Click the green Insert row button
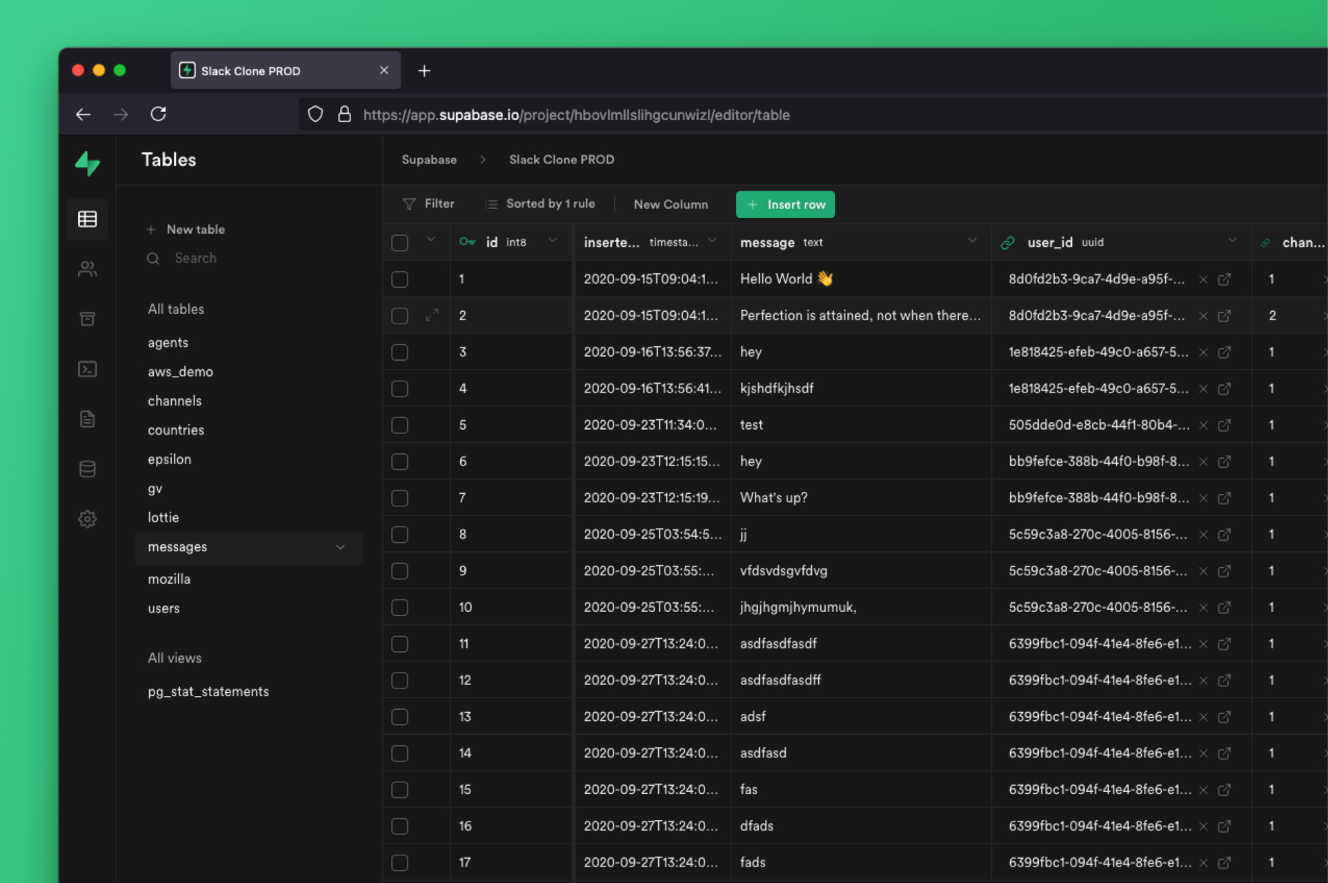Image resolution: width=1328 pixels, height=883 pixels. [785, 204]
